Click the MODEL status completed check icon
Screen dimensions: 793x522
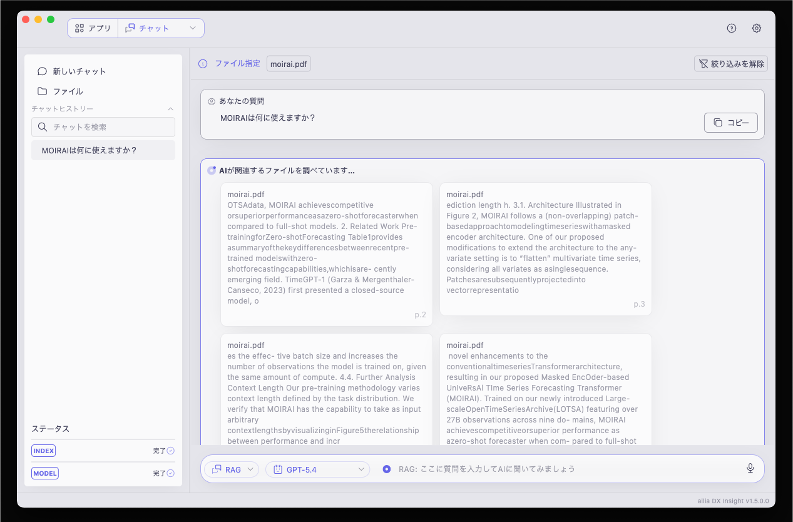(x=170, y=473)
